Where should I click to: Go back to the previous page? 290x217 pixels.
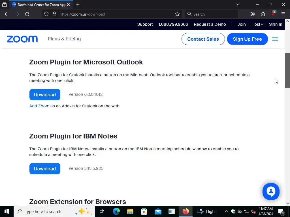7,14
